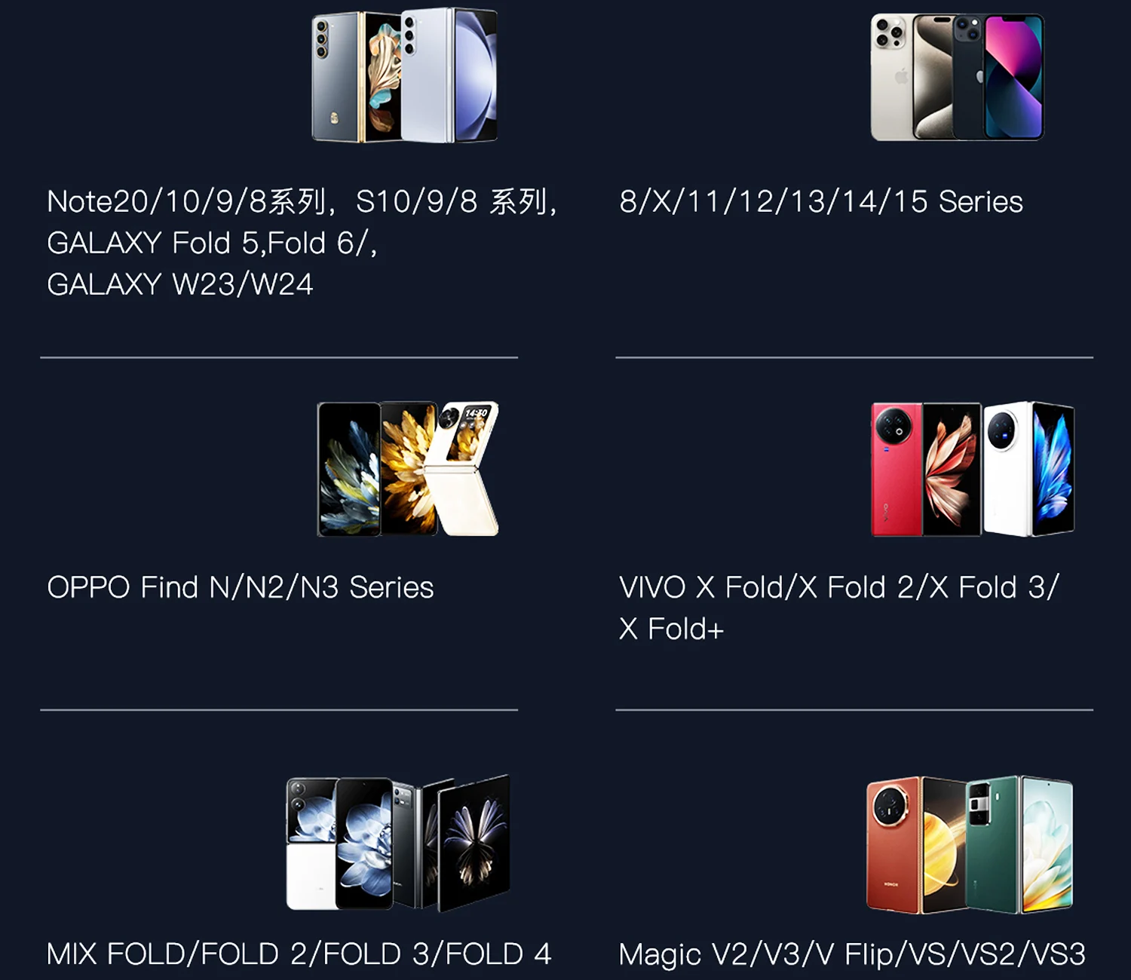Viewport: 1131px width, 980px height.
Task: Click MIX FOLD/FOLD 2/FOLD 3/FOLD 4 label
Action: (299, 954)
